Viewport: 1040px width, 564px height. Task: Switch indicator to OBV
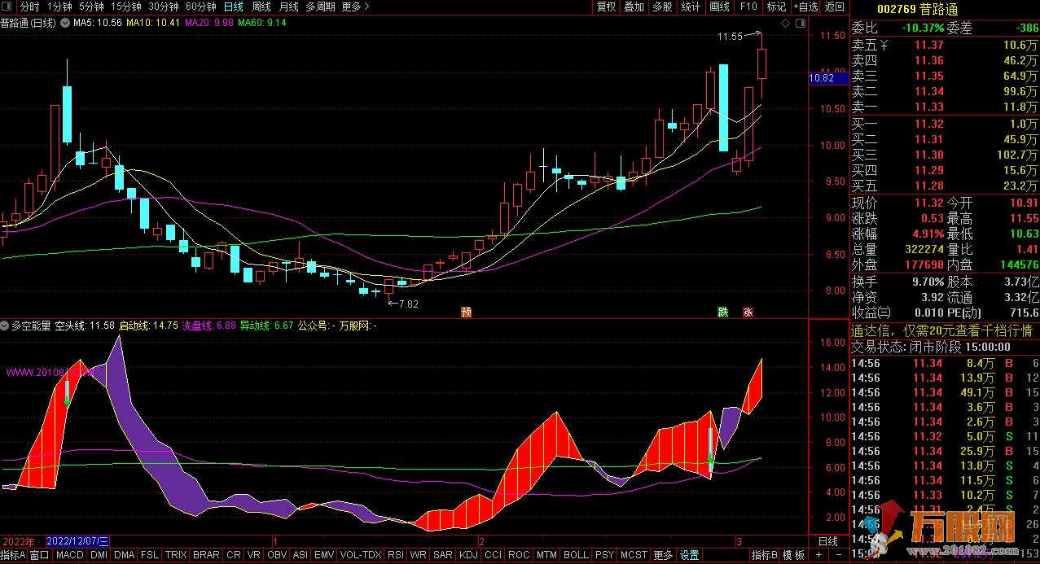277,555
